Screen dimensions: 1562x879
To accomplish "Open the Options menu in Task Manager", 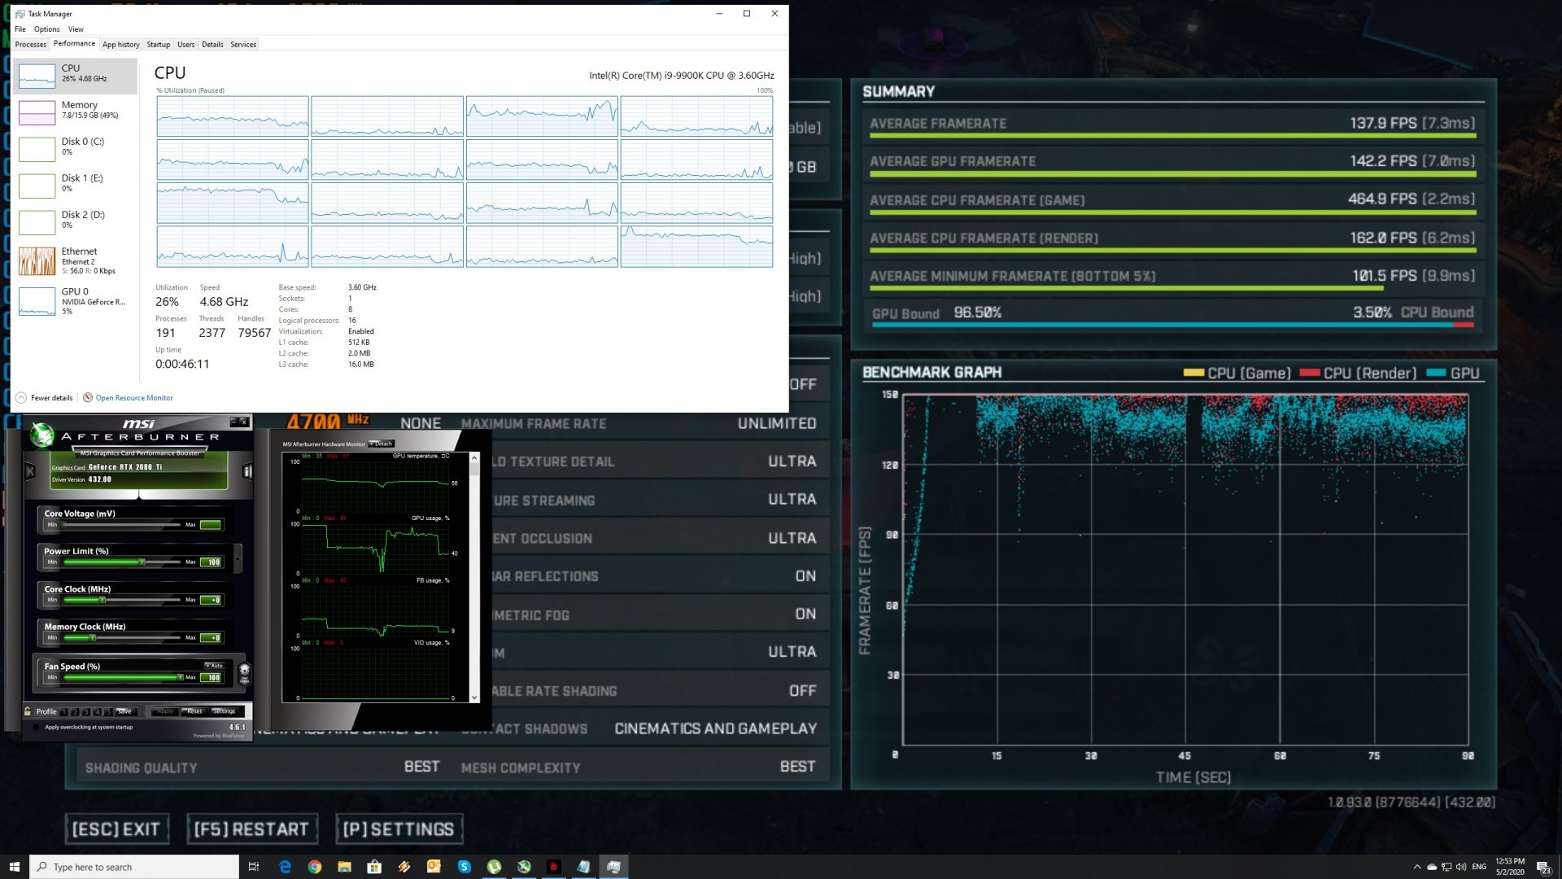I will 46,28.
